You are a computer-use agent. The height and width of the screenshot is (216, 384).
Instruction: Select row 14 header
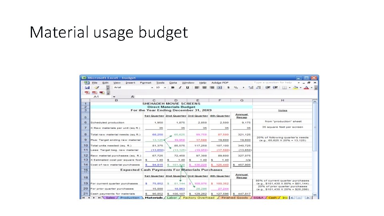coord(86,164)
